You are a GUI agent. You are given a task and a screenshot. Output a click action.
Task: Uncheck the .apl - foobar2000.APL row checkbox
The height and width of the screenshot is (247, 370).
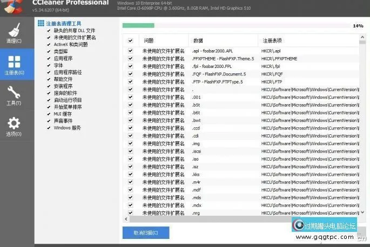pyautogui.click(x=130, y=51)
